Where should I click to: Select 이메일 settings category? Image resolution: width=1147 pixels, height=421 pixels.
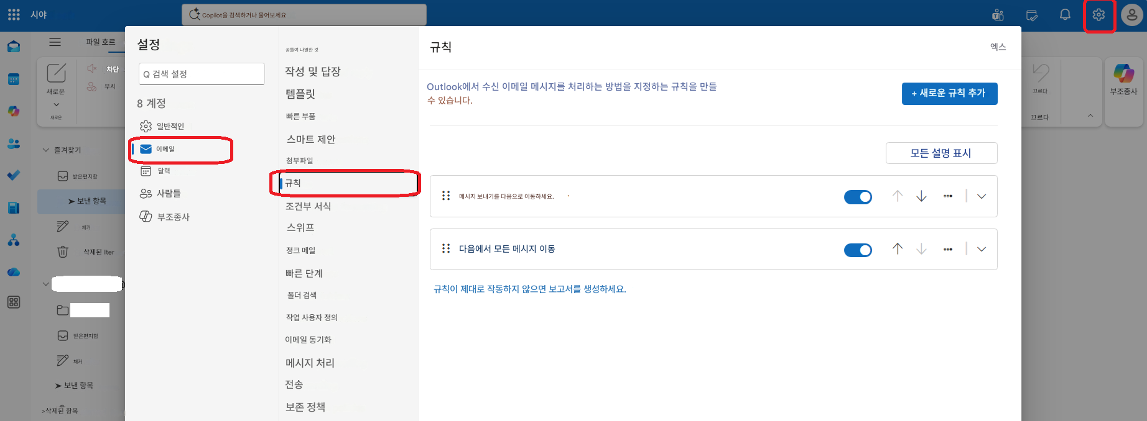(x=180, y=149)
